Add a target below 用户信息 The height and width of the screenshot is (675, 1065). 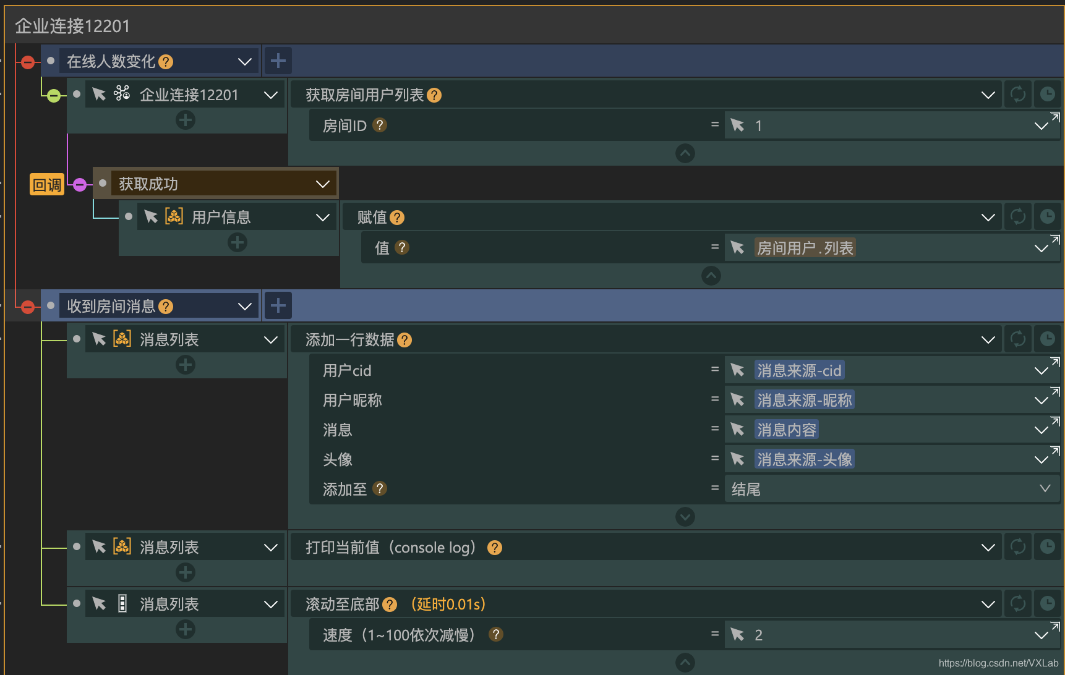pos(237,242)
